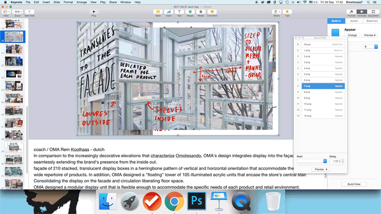The width and height of the screenshot is (381, 214).
Task: Switch to the Build Out tab
Action: 372,21
